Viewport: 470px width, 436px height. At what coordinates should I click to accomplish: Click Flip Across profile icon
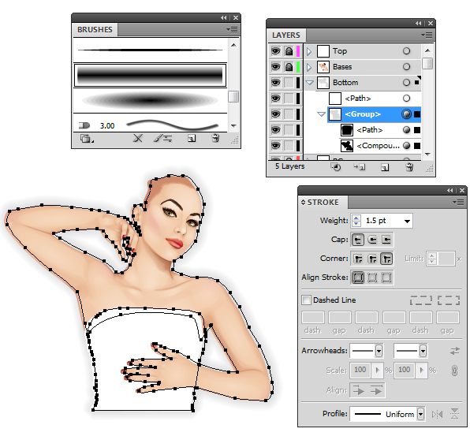455,414
